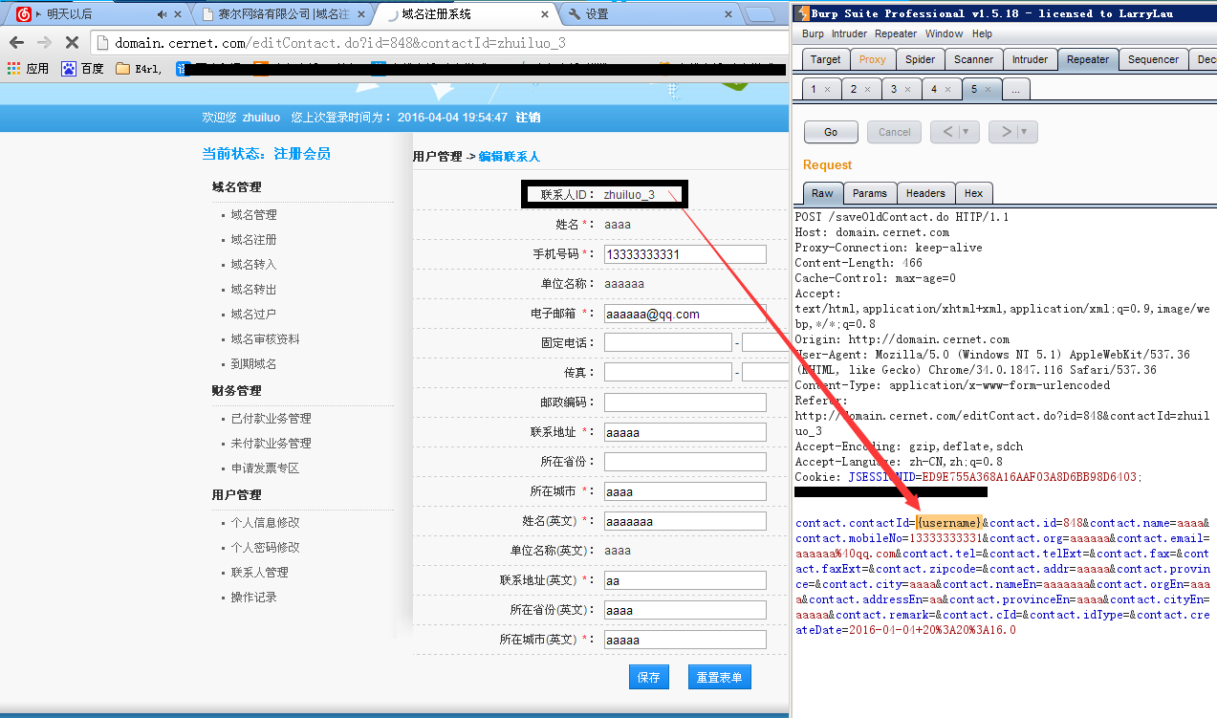The image size is (1217, 718).
Task: Switch to the Intruder tool tab
Action: click(1030, 59)
